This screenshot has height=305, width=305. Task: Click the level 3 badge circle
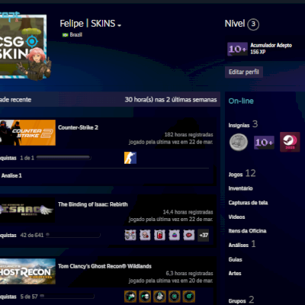coord(253,24)
